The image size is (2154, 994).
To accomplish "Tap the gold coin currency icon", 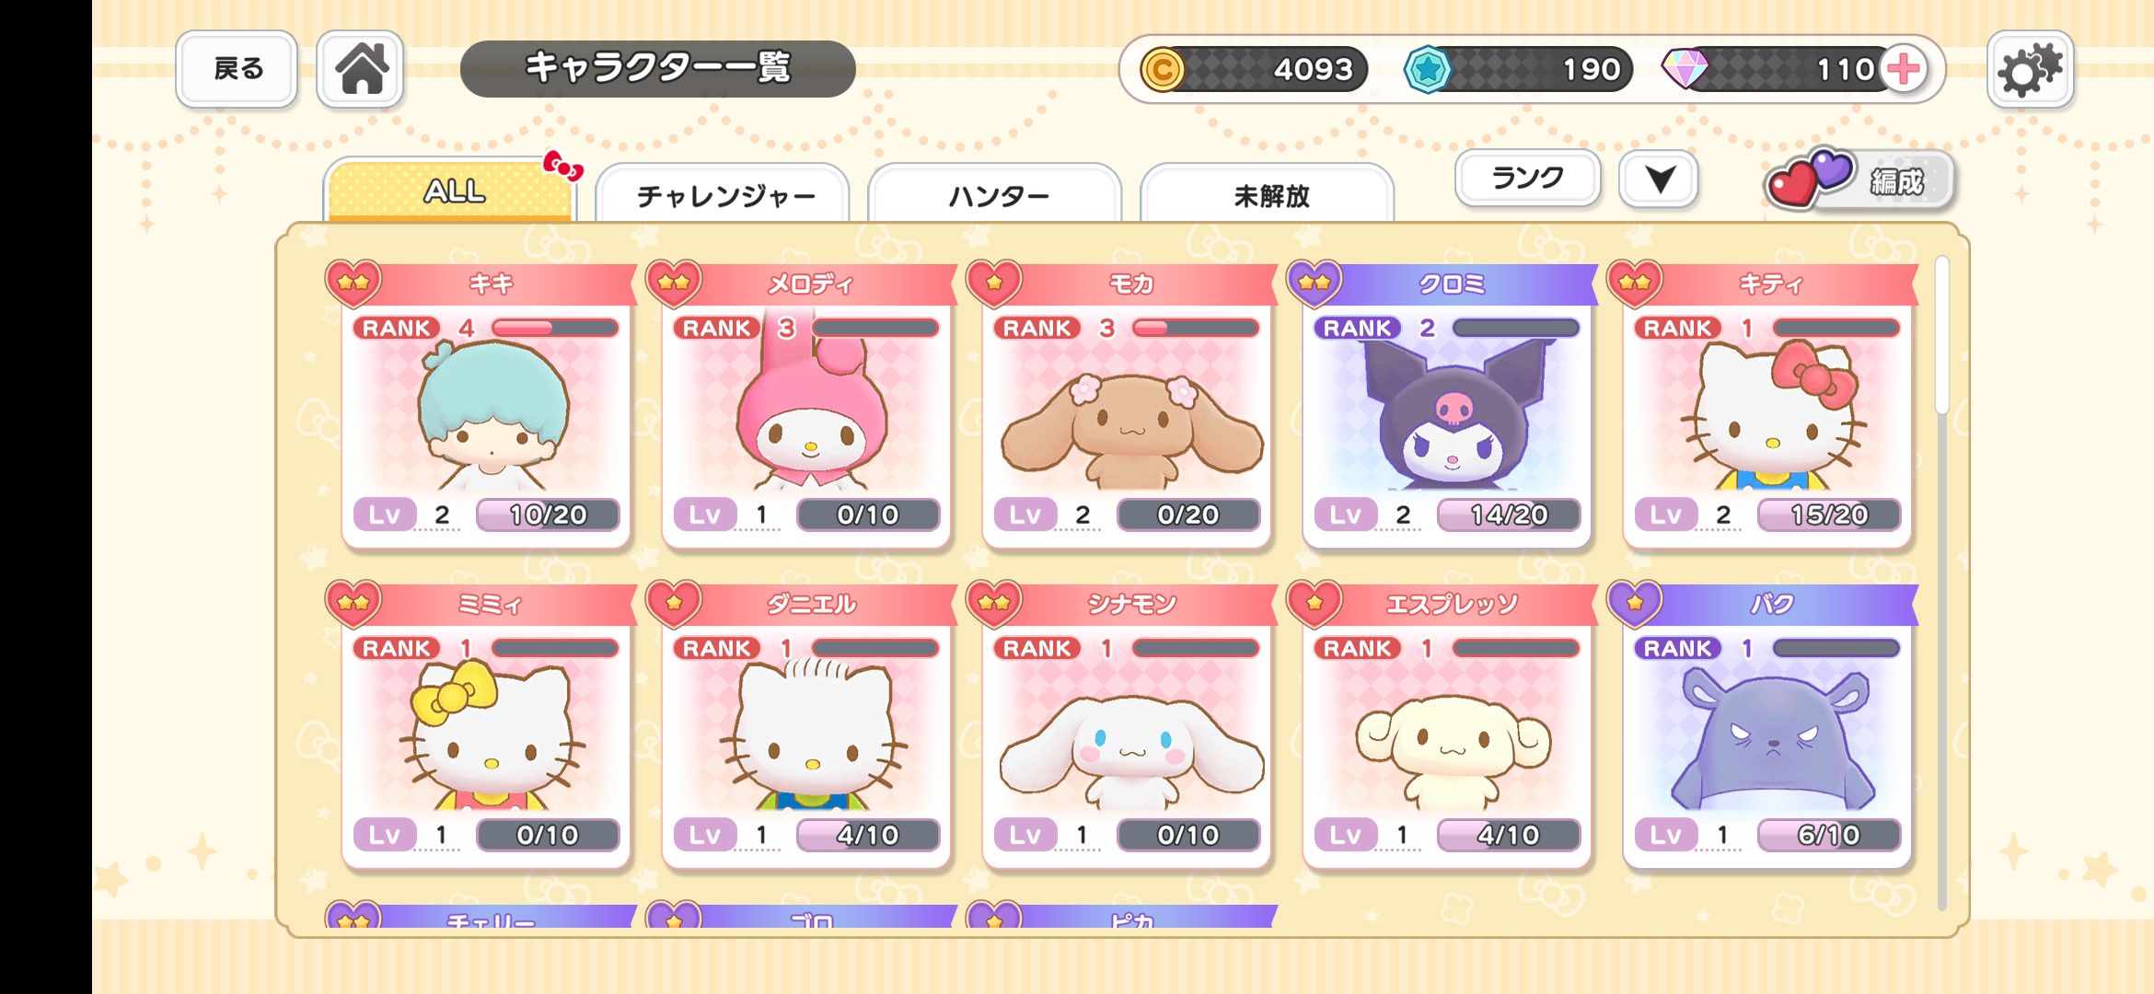I will coord(1163,69).
